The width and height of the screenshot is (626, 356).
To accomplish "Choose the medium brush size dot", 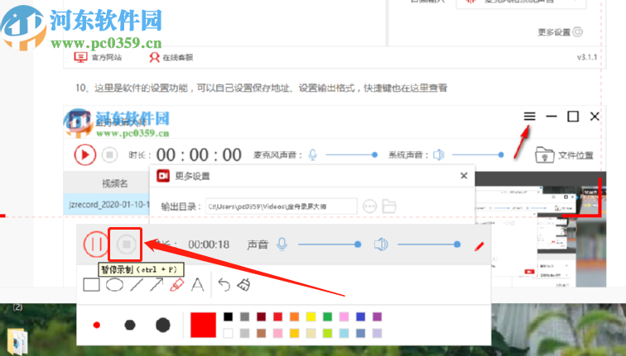I will tap(130, 325).
